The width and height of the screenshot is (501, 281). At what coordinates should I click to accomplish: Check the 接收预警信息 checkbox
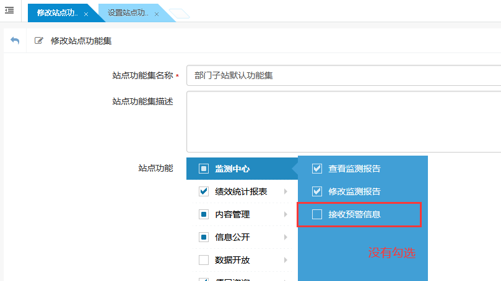coord(317,214)
